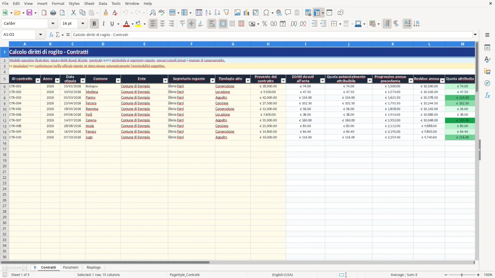Click Add Decimal Place icon

click(294, 24)
